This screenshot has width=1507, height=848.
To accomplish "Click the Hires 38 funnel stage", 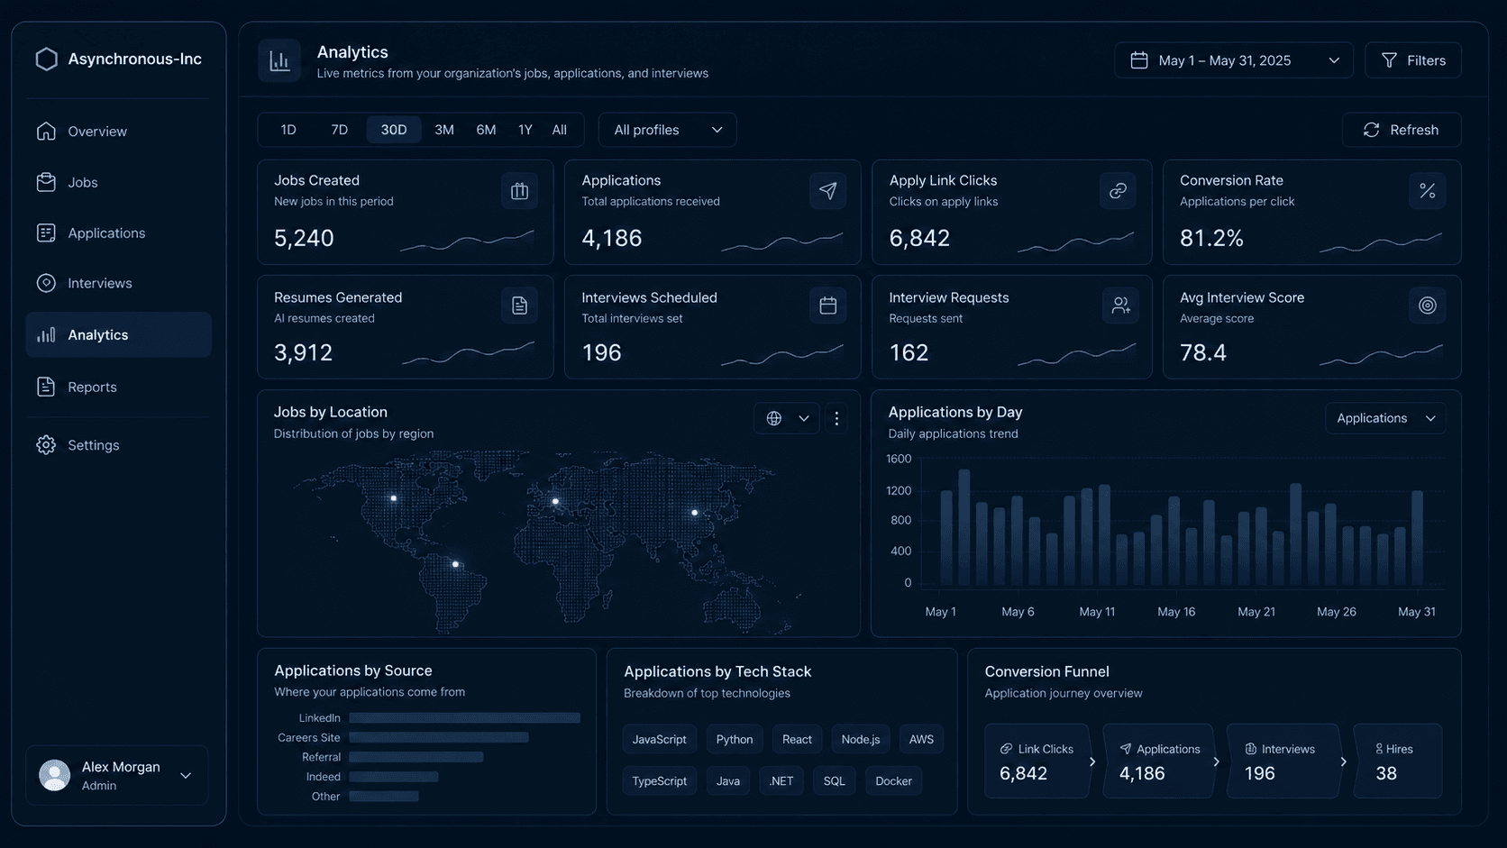I will point(1398,761).
